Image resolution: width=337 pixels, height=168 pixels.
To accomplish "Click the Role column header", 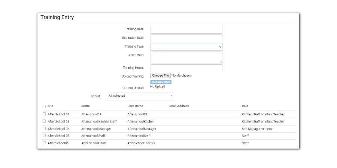I will [x=245, y=106].
